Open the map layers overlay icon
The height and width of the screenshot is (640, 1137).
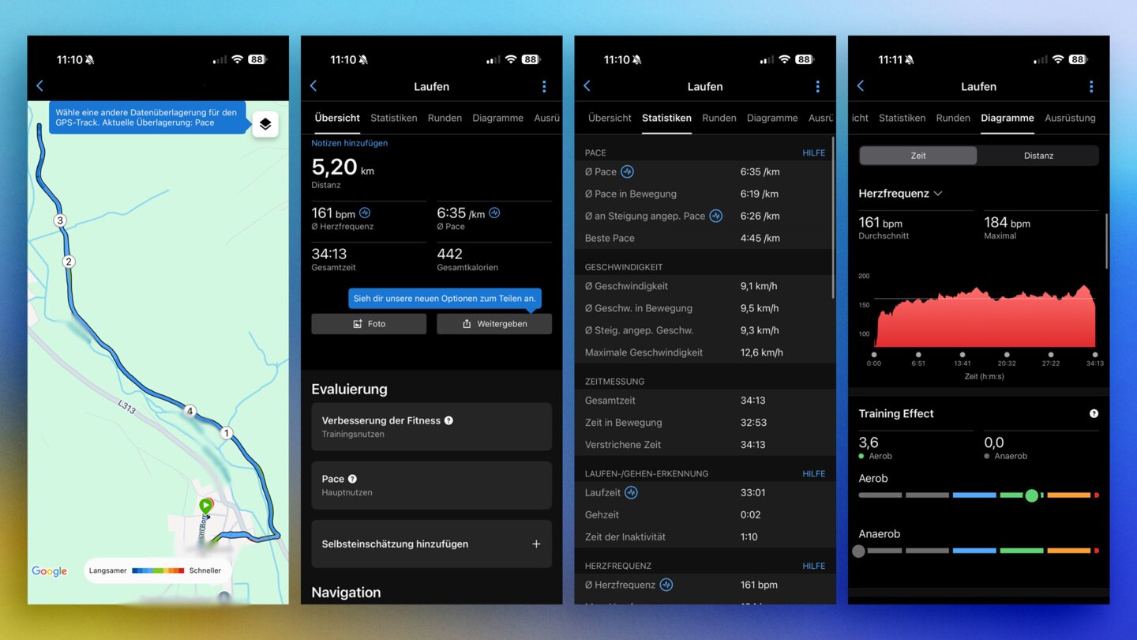265,124
